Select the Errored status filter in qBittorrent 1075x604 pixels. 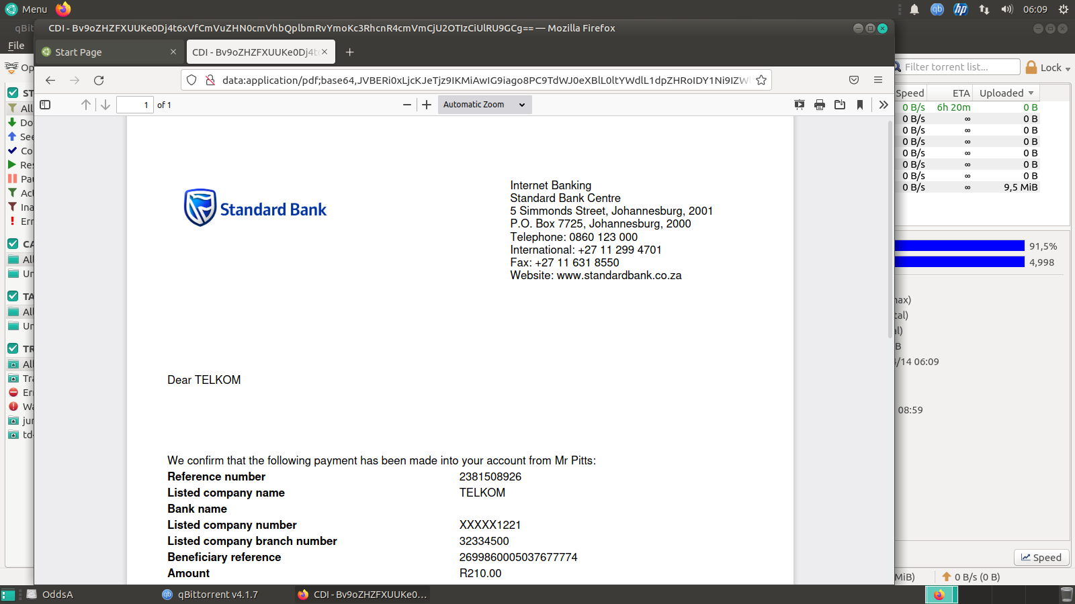click(x=20, y=221)
